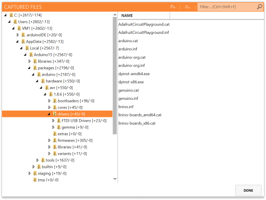266x200 pixels.
Task: Expand the variants folder node
Action: point(49,154)
